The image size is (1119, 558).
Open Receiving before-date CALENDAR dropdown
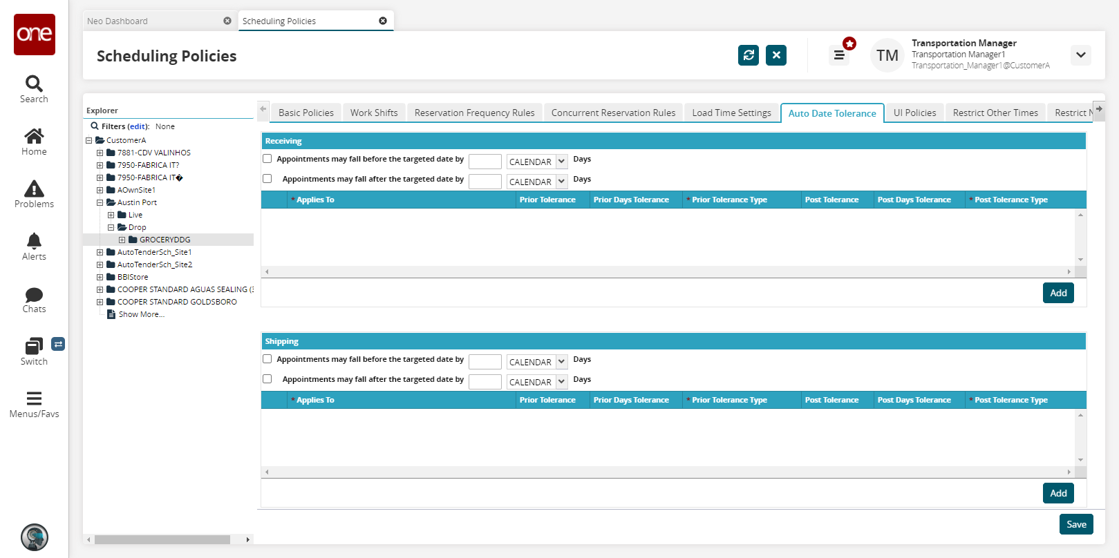[x=536, y=162]
